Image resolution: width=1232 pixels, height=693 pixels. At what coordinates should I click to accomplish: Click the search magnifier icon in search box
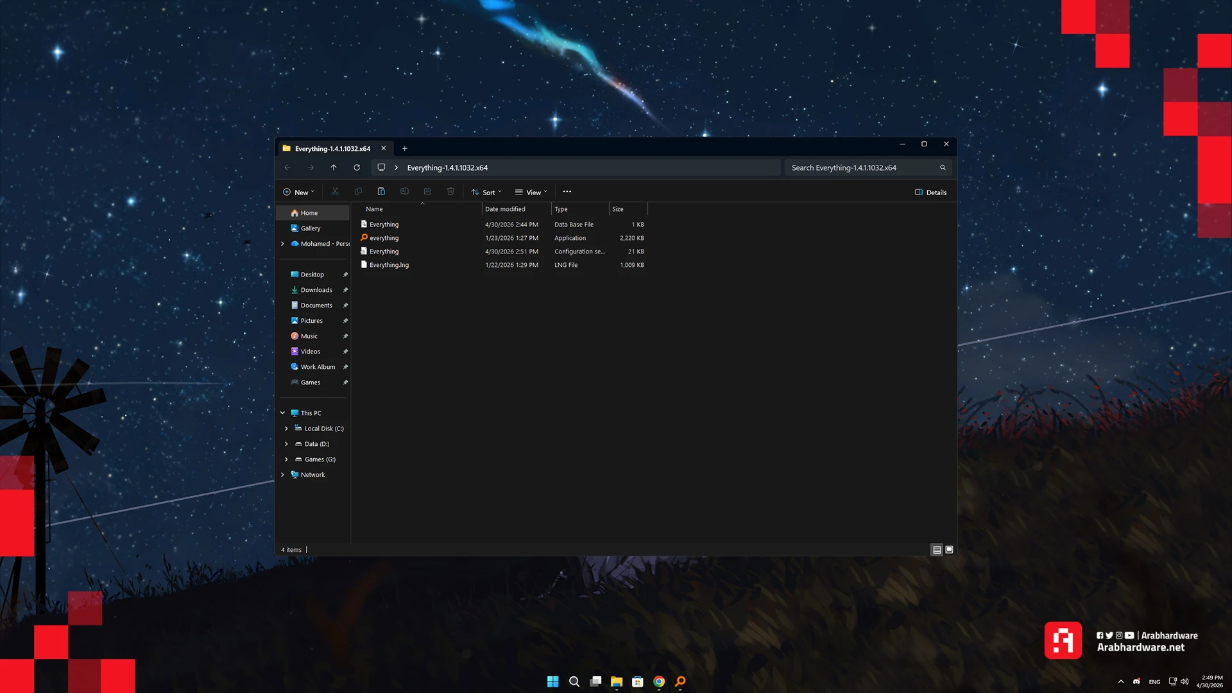(x=943, y=167)
